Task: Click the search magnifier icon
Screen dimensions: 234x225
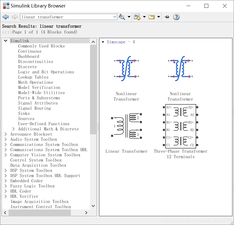Action: pyautogui.click(x=122, y=17)
